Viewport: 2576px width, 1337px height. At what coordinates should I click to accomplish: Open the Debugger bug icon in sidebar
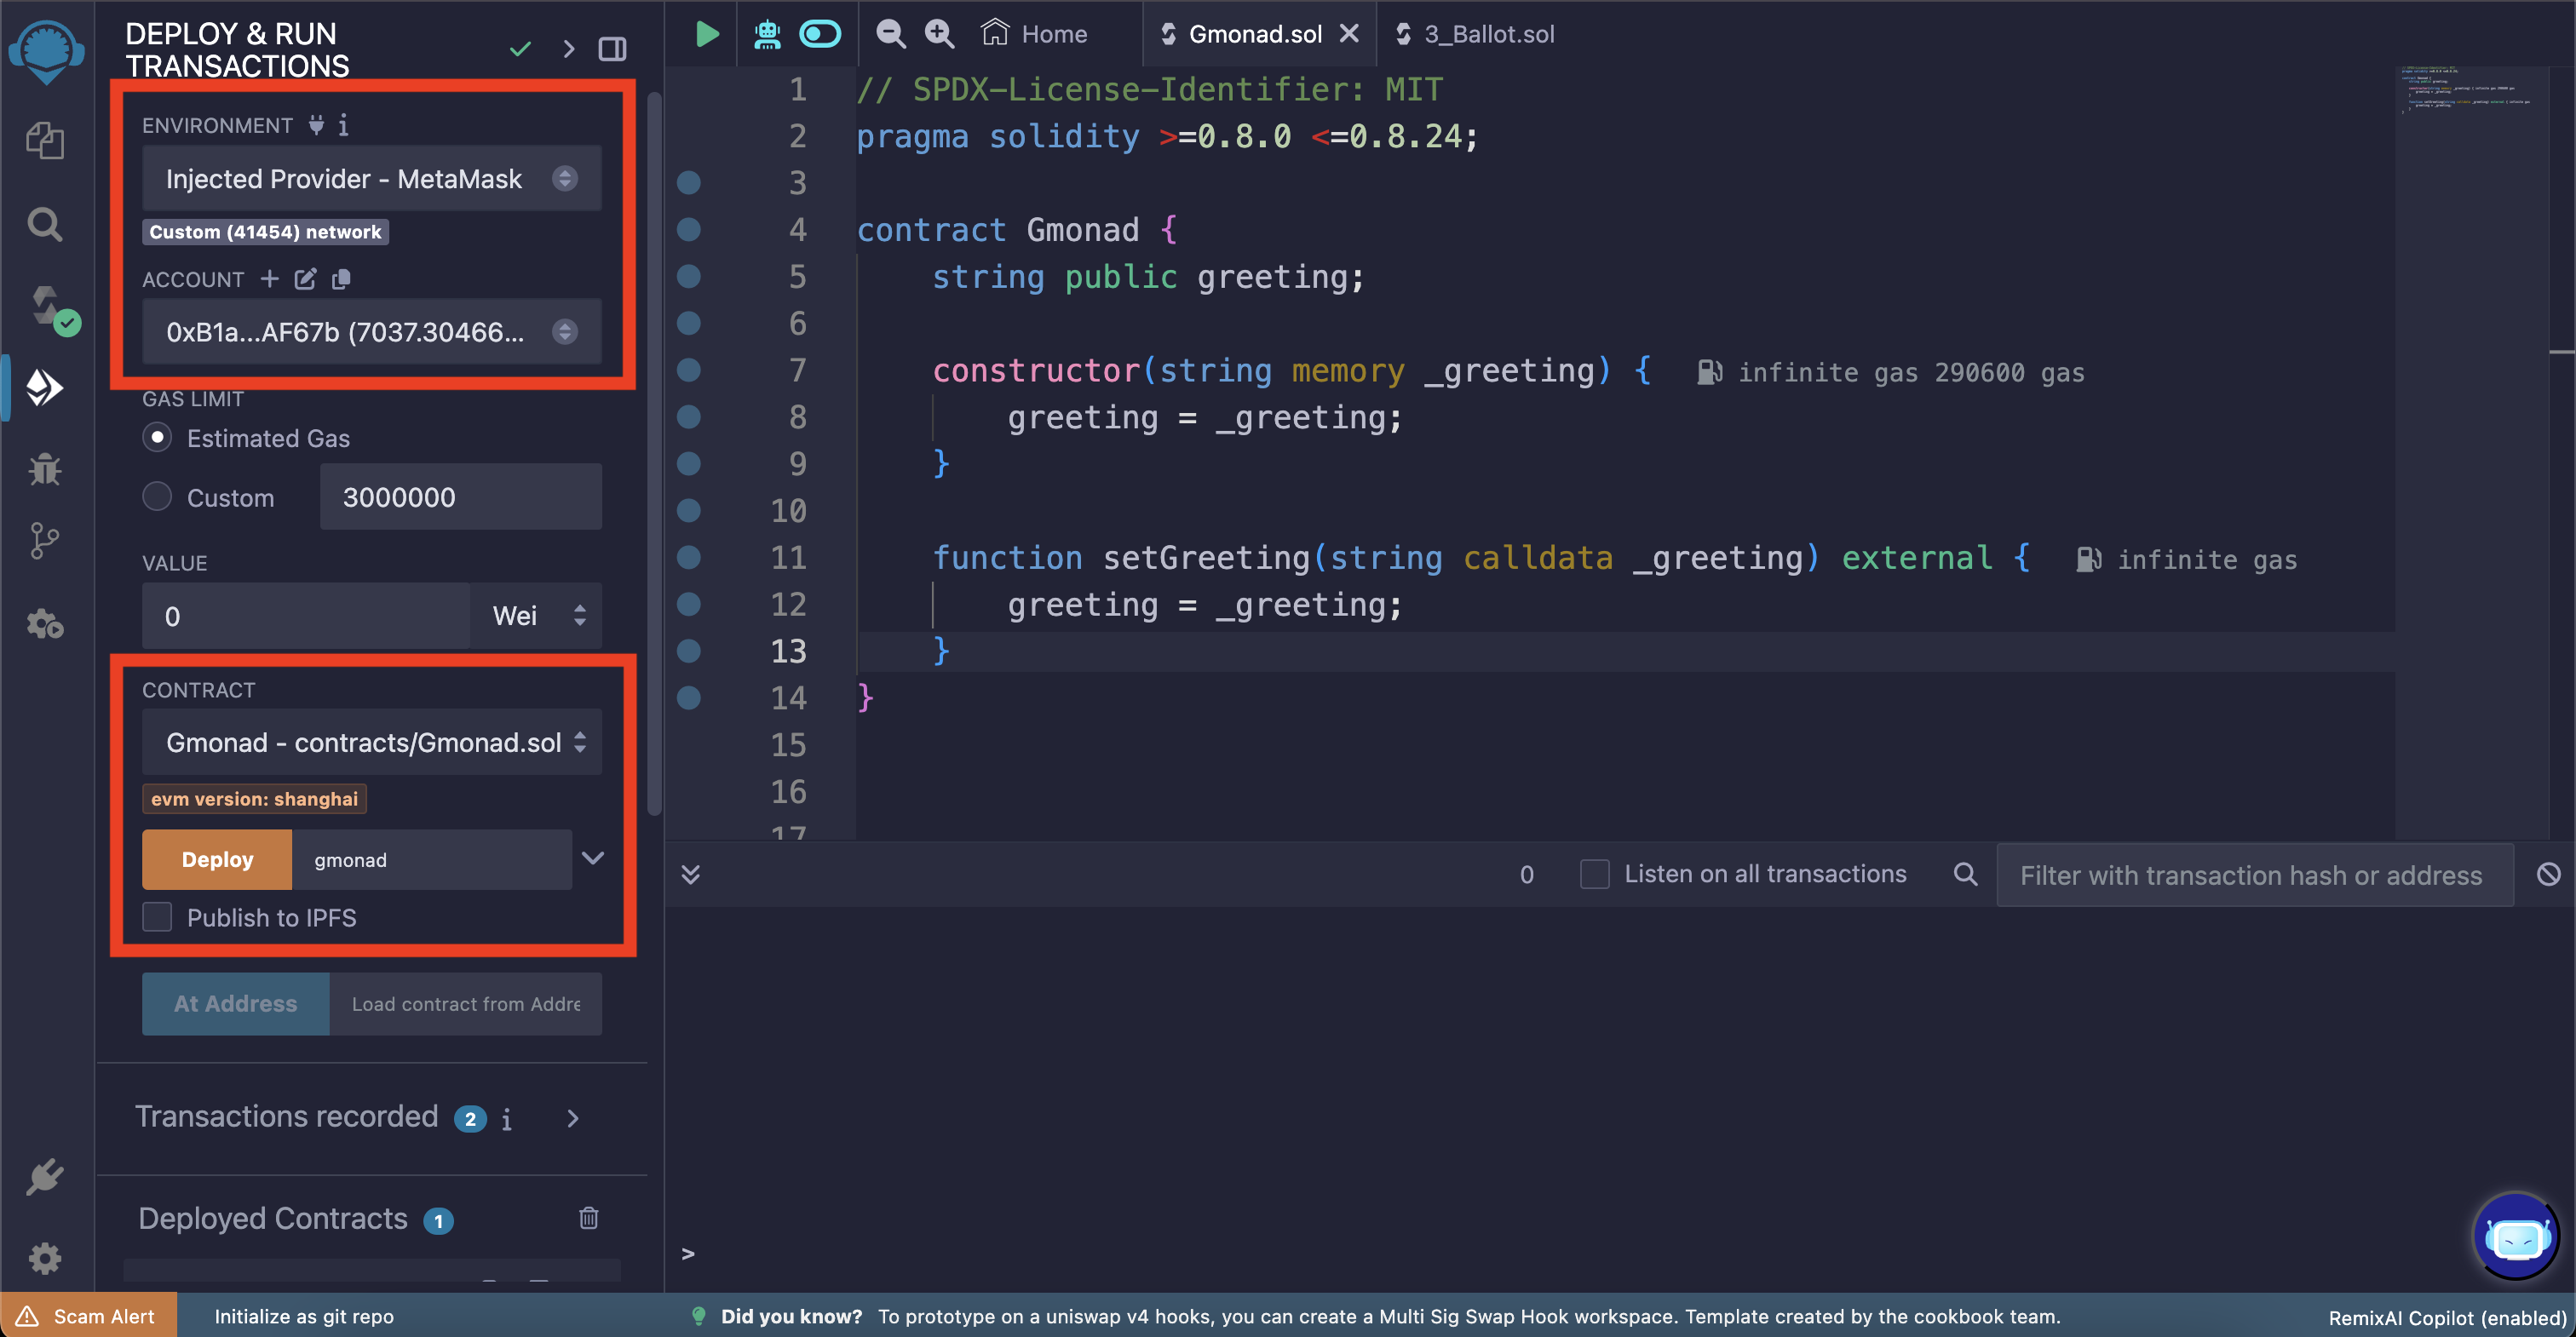coord(44,468)
